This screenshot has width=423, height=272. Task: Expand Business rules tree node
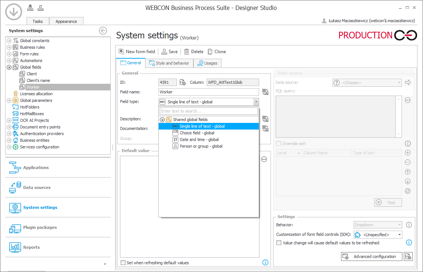[x=9, y=47]
